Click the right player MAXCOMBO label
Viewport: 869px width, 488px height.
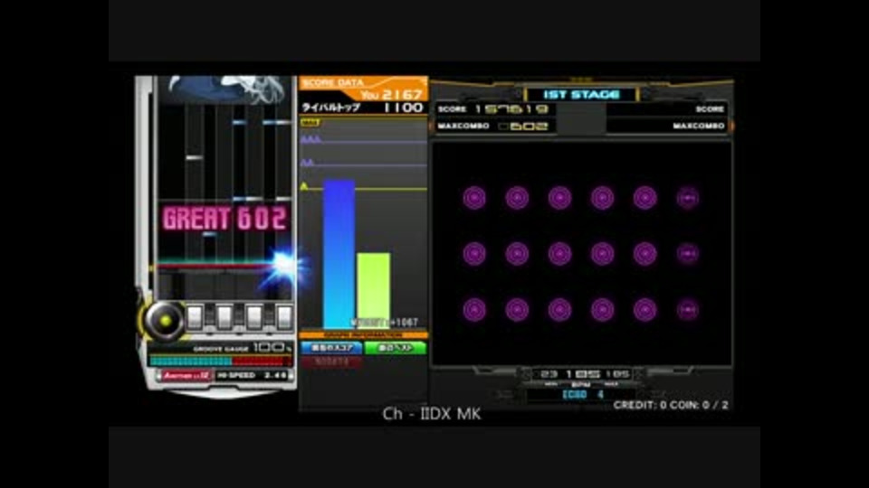699,127
